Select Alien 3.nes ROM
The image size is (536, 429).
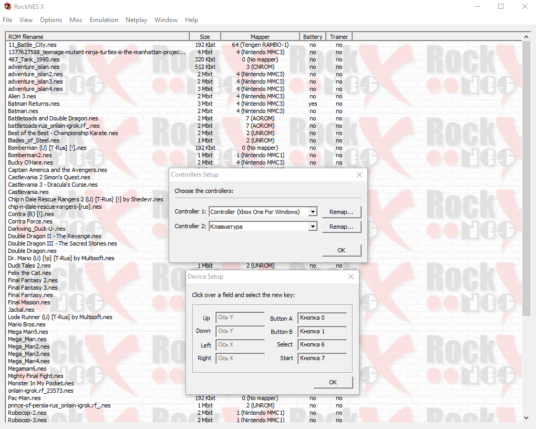click(22, 97)
